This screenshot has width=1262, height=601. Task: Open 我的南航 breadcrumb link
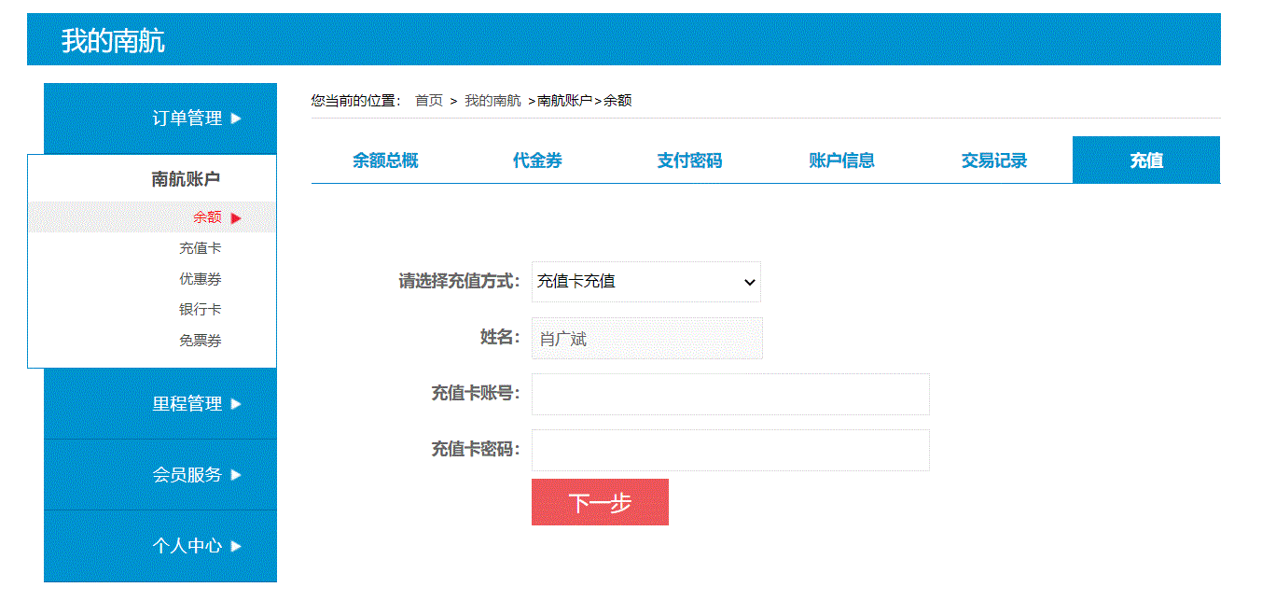coord(492,101)
